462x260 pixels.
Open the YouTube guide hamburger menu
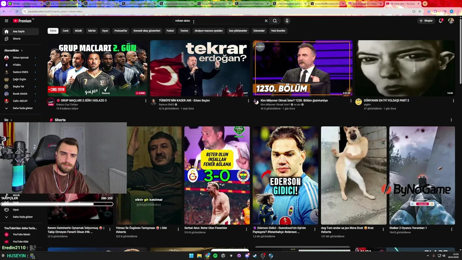point(6,21)
